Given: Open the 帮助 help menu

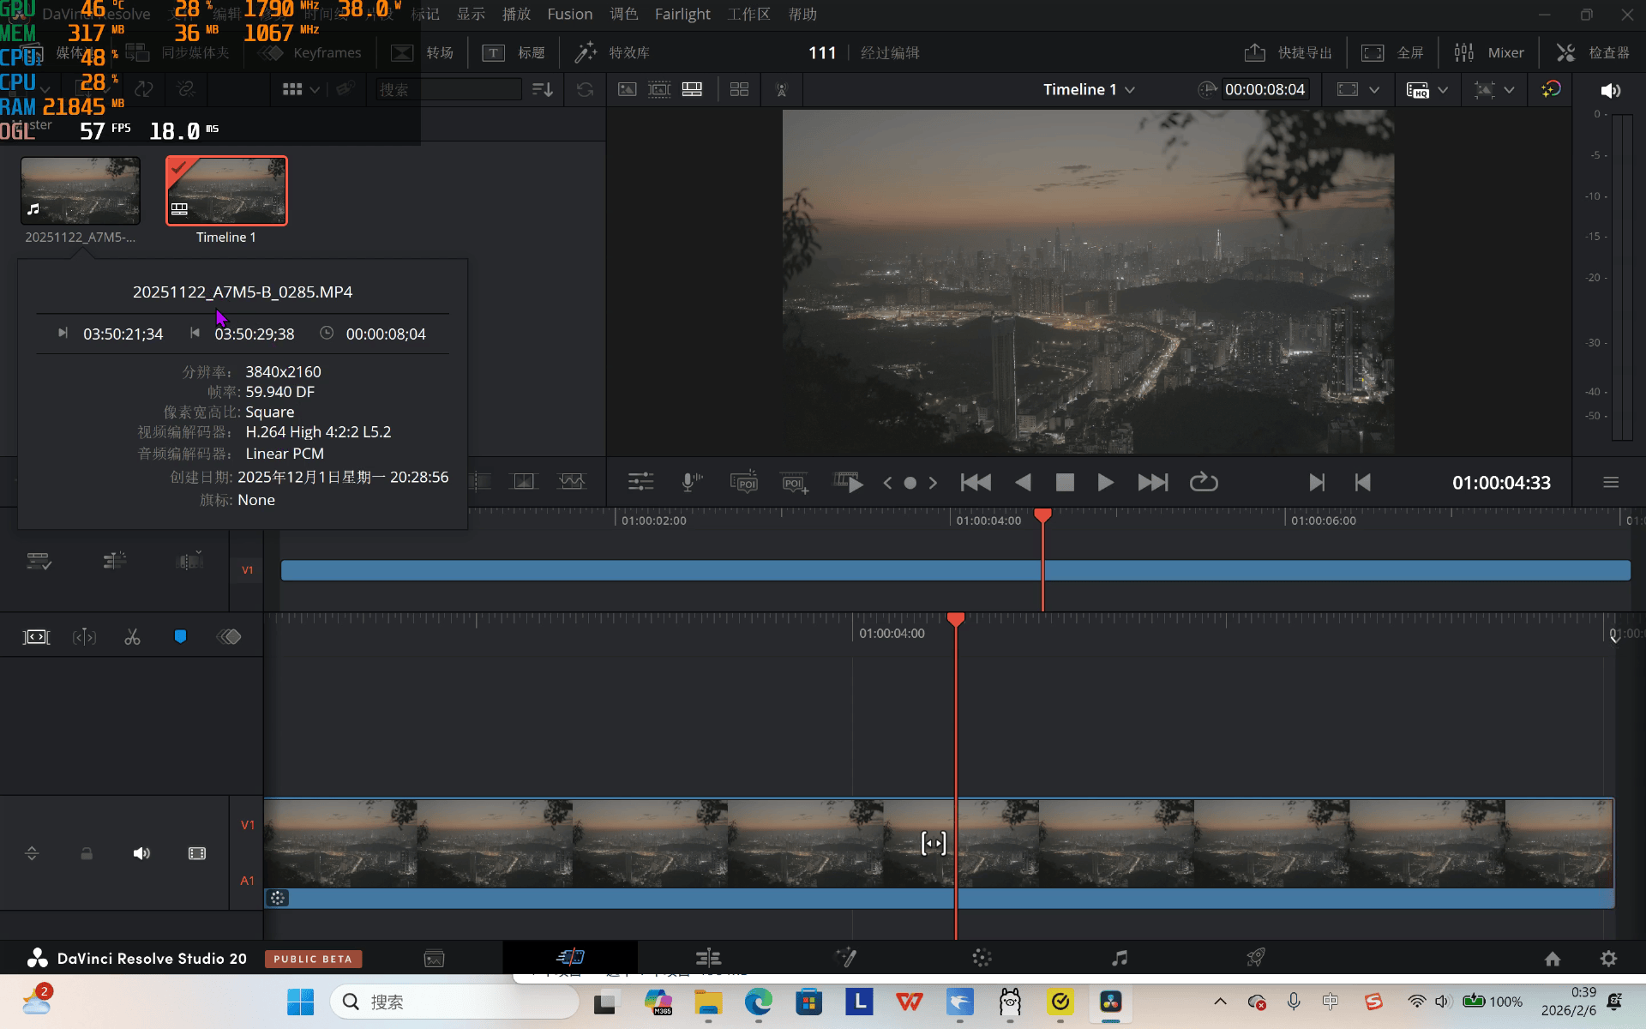Looking at the screenshot, I should click(802, 14).
